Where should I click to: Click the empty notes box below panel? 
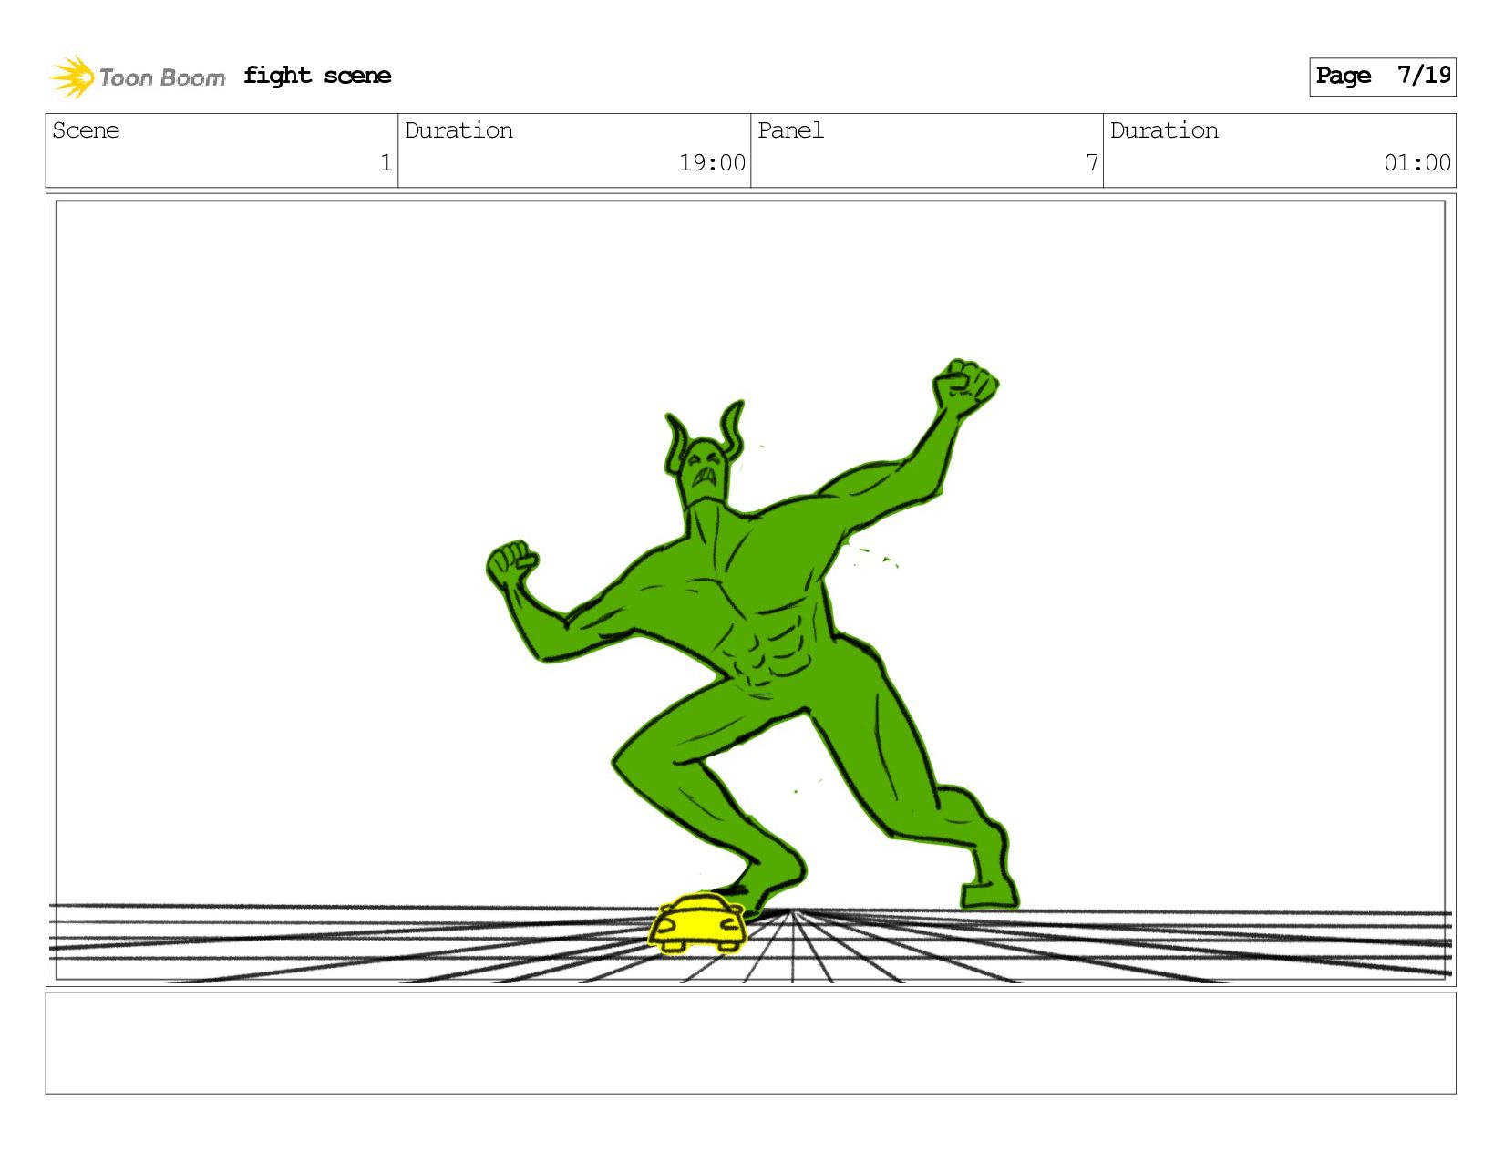tap(750, 1043)
